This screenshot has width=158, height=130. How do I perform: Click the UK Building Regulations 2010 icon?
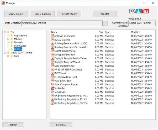click(x=52, y=96)
